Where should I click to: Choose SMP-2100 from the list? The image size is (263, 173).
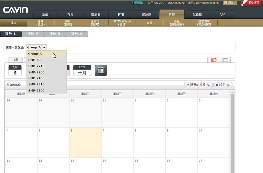[46, 78]
